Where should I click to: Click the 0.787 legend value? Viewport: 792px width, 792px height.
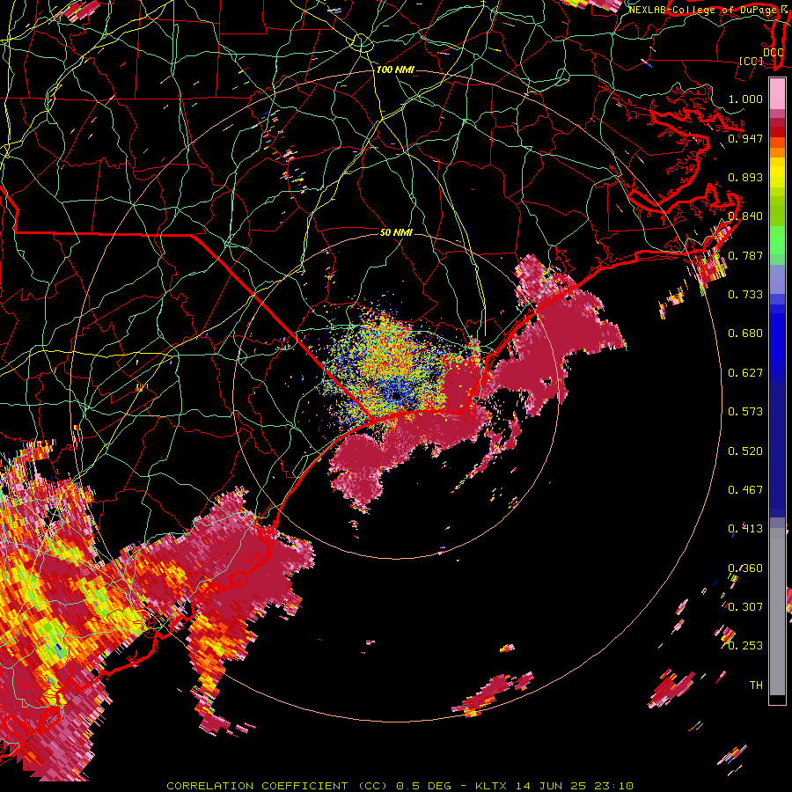click(x=745, y=255)
